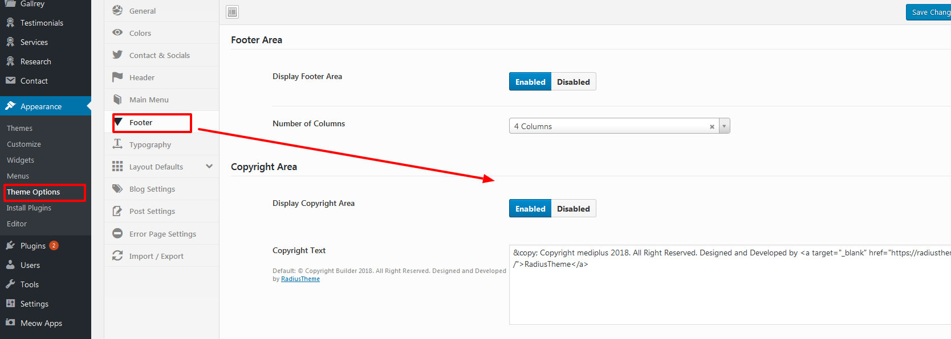951x339 pixels.
Task: Follow the RadiusTheme default text link
Action: [300, 279]
